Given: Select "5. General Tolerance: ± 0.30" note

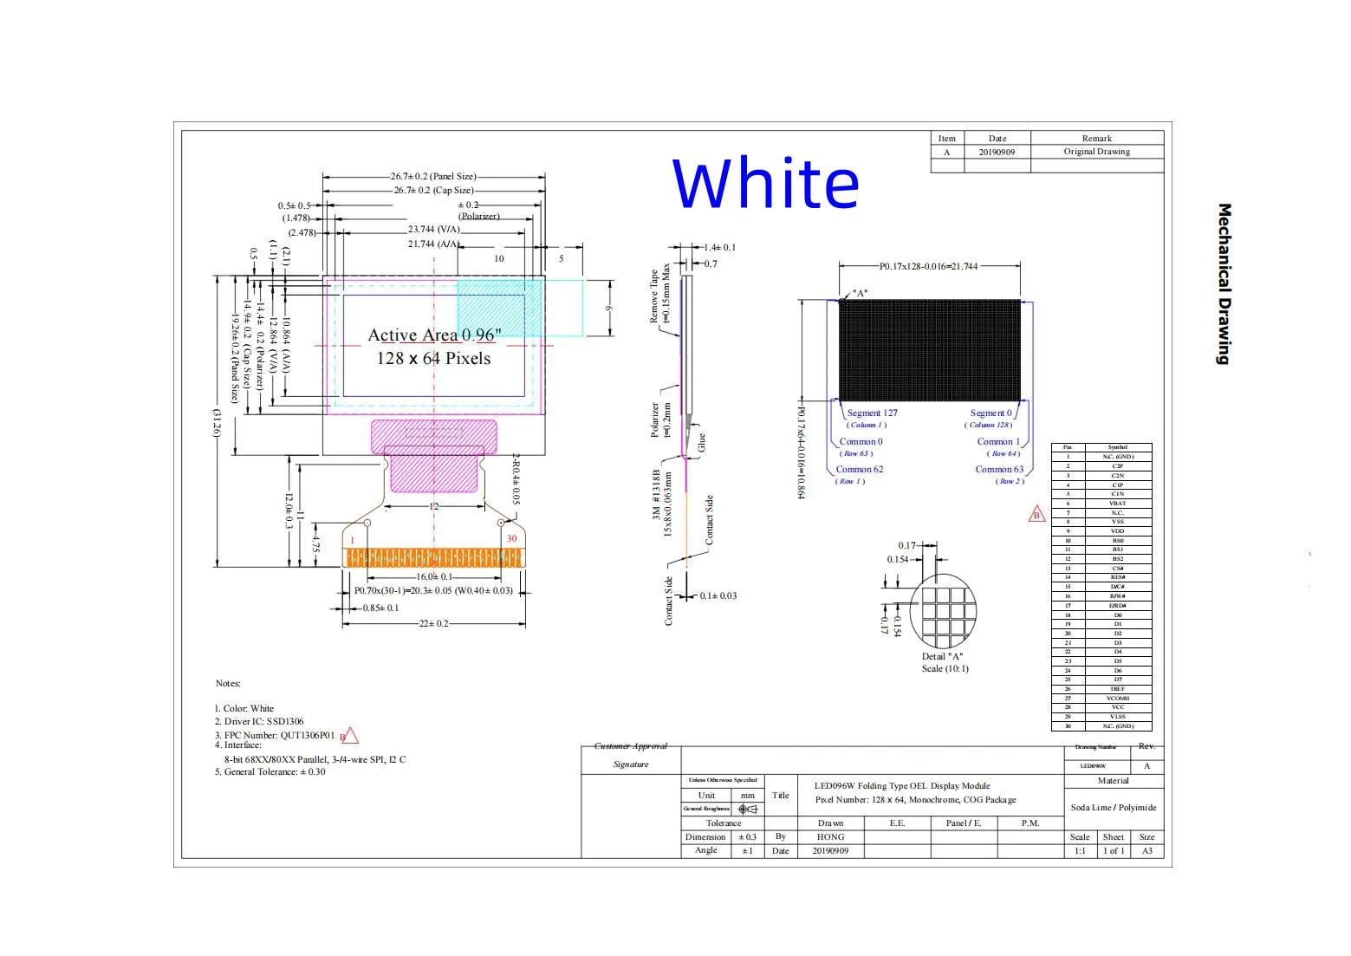Looking at the screenshot, I should tap(270, 771).
